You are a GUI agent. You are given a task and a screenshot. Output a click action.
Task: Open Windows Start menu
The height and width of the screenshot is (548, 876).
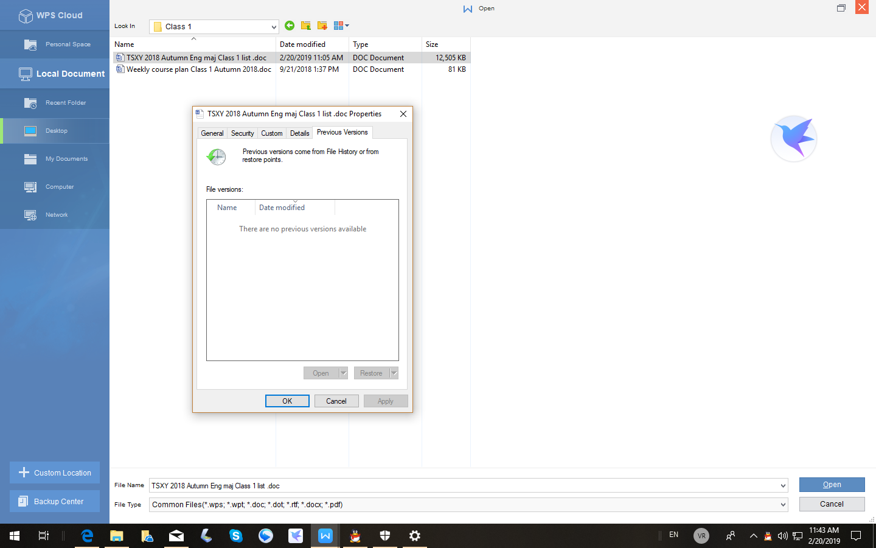[x=15, y=536]
